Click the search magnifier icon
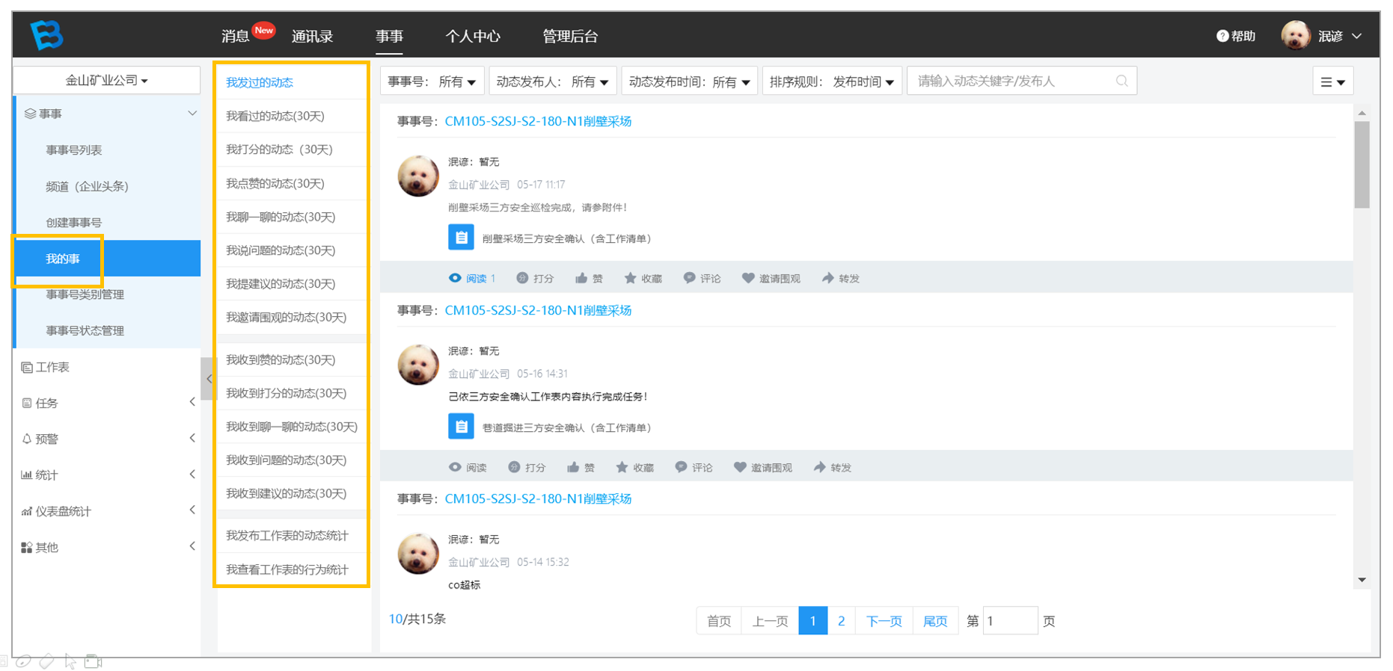This screenshot has width=1393, height=671. click(x=1121, y=81)
